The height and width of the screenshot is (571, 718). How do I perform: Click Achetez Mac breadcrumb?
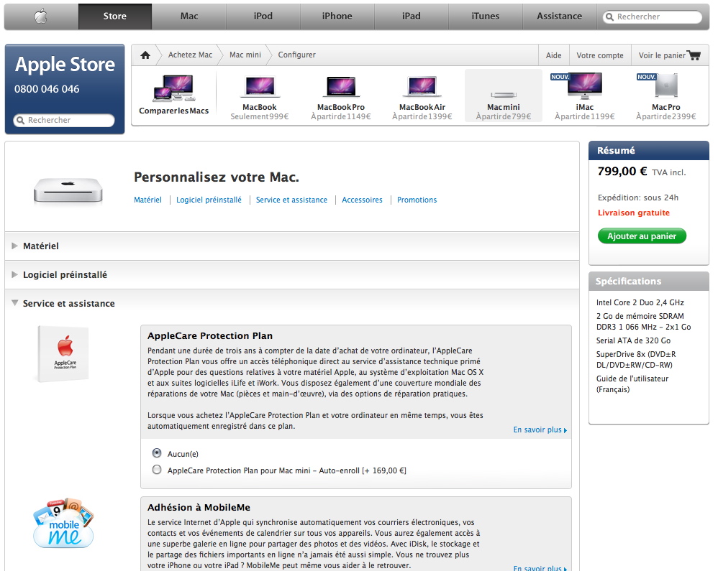click(x=190, y=55)
